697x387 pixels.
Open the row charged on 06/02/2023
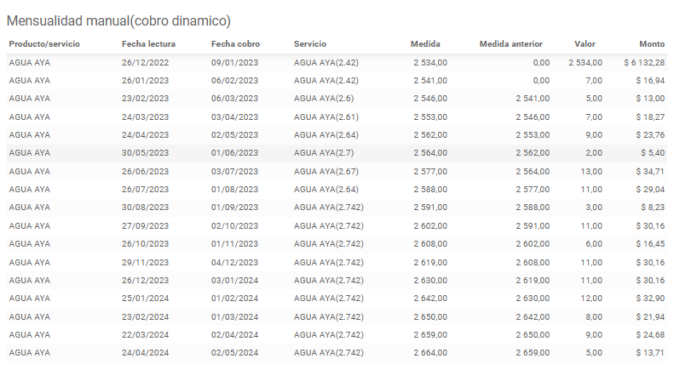point(337,80)
